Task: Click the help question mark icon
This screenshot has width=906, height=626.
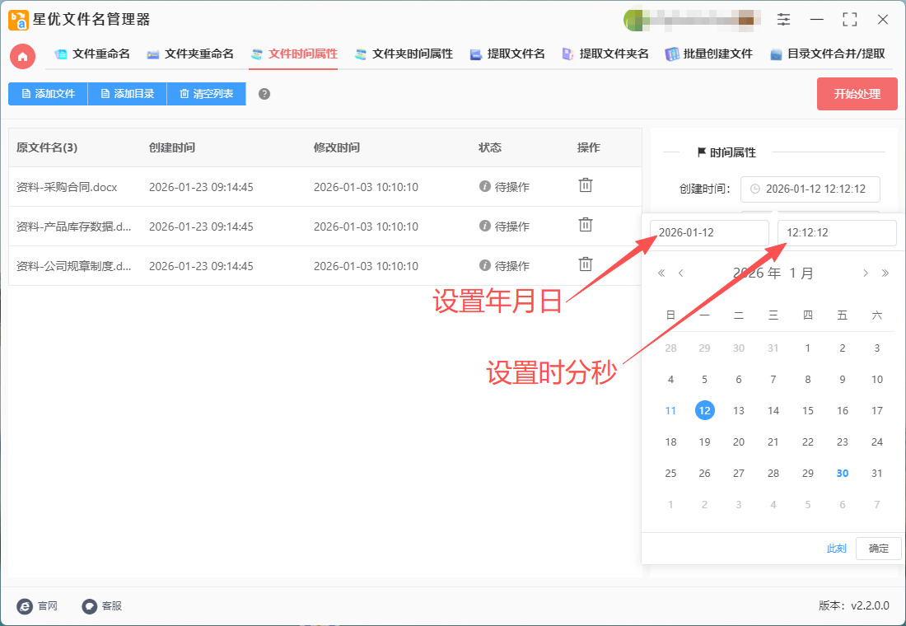Action: click(x=264, y=94)
